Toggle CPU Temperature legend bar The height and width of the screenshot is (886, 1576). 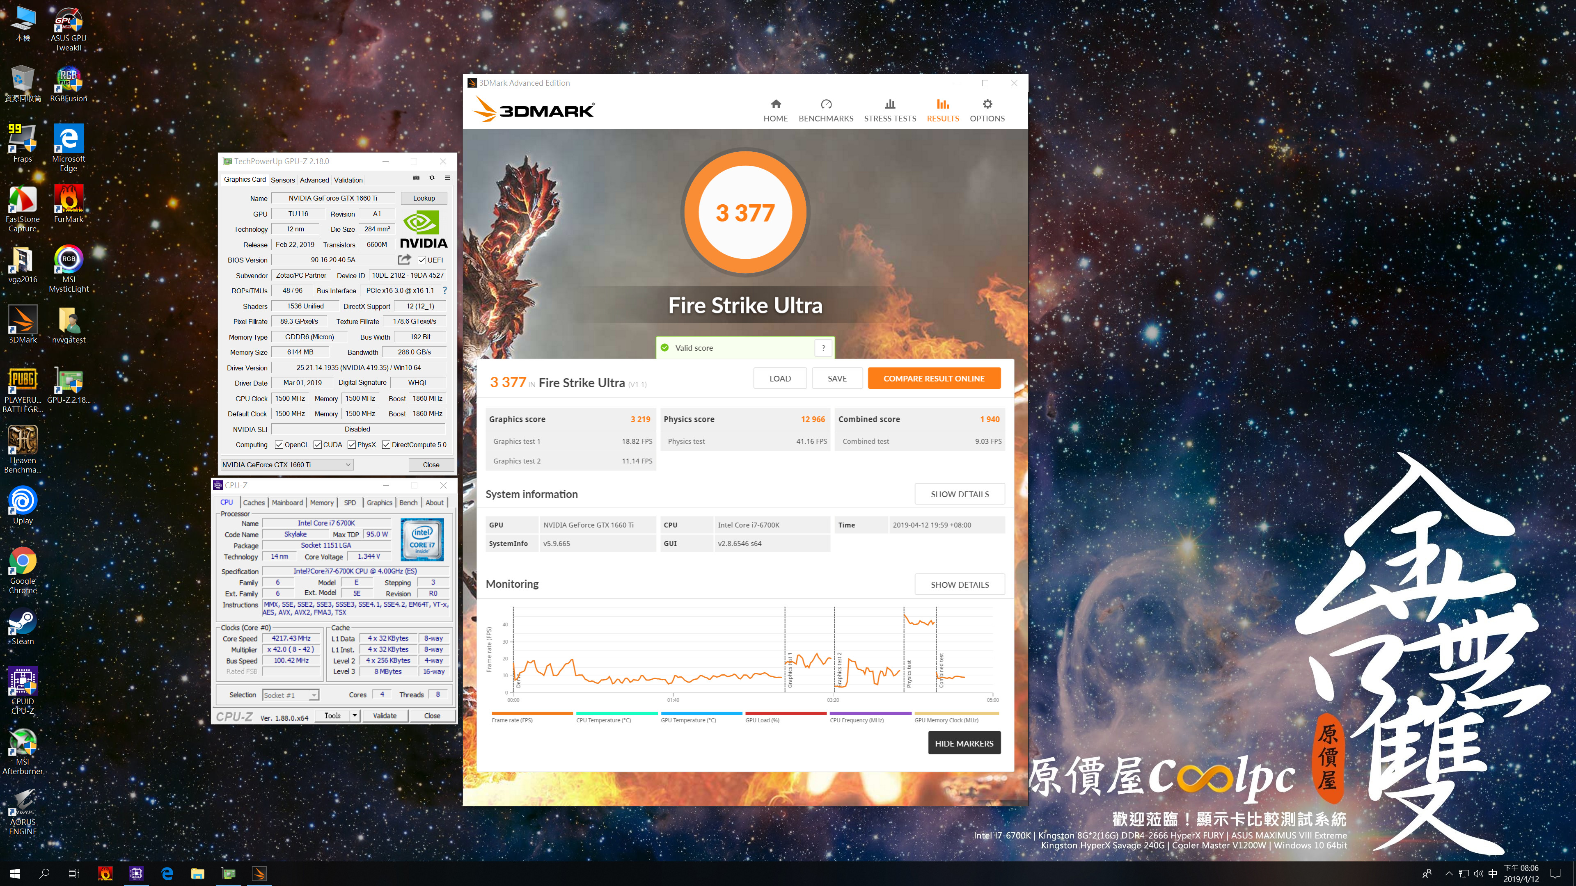[617, 714]
